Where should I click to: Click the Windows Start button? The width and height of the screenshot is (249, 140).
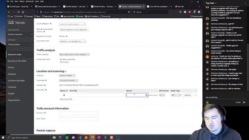coord(3,137)
